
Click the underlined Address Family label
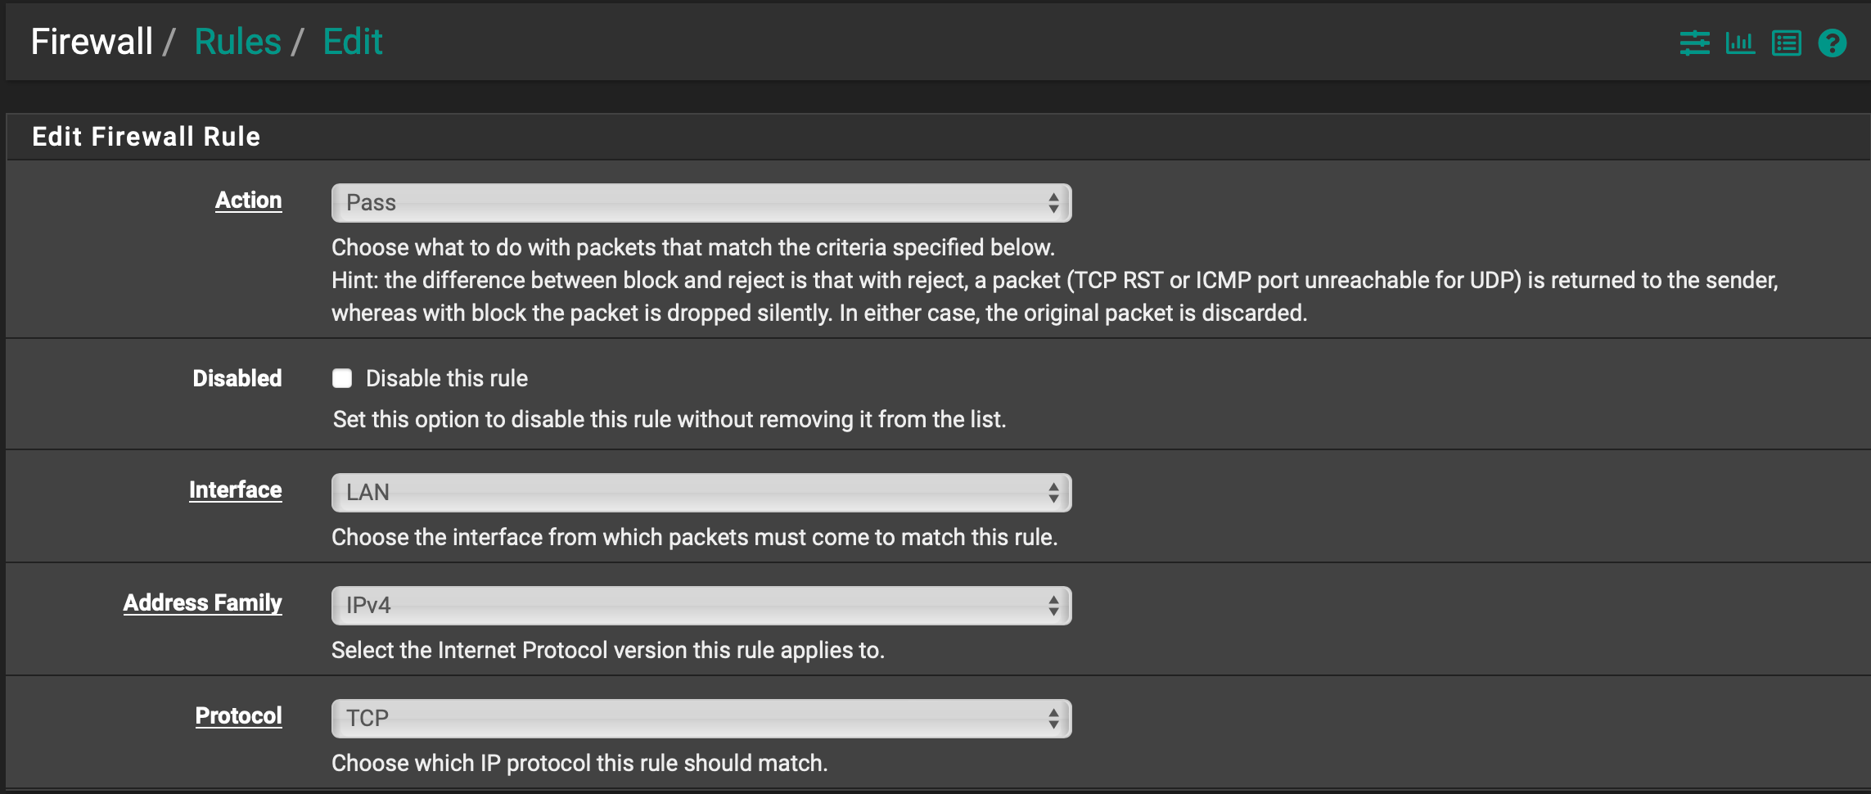click(202, 603)
